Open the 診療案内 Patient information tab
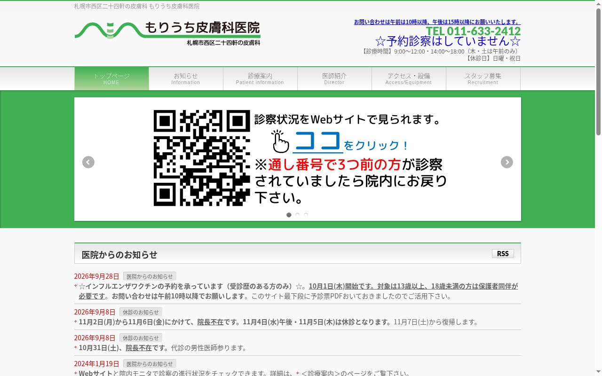 (260, 78)
